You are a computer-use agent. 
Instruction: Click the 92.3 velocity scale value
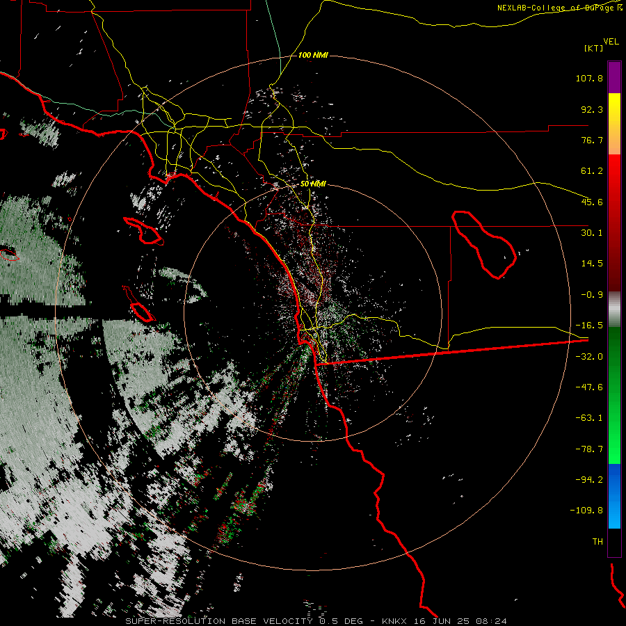tap(592, 109)
